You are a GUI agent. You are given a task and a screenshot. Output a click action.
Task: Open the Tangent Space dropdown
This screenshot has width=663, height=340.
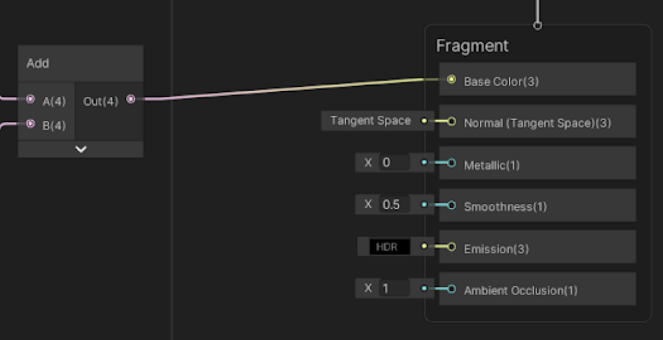pos(370,121)
